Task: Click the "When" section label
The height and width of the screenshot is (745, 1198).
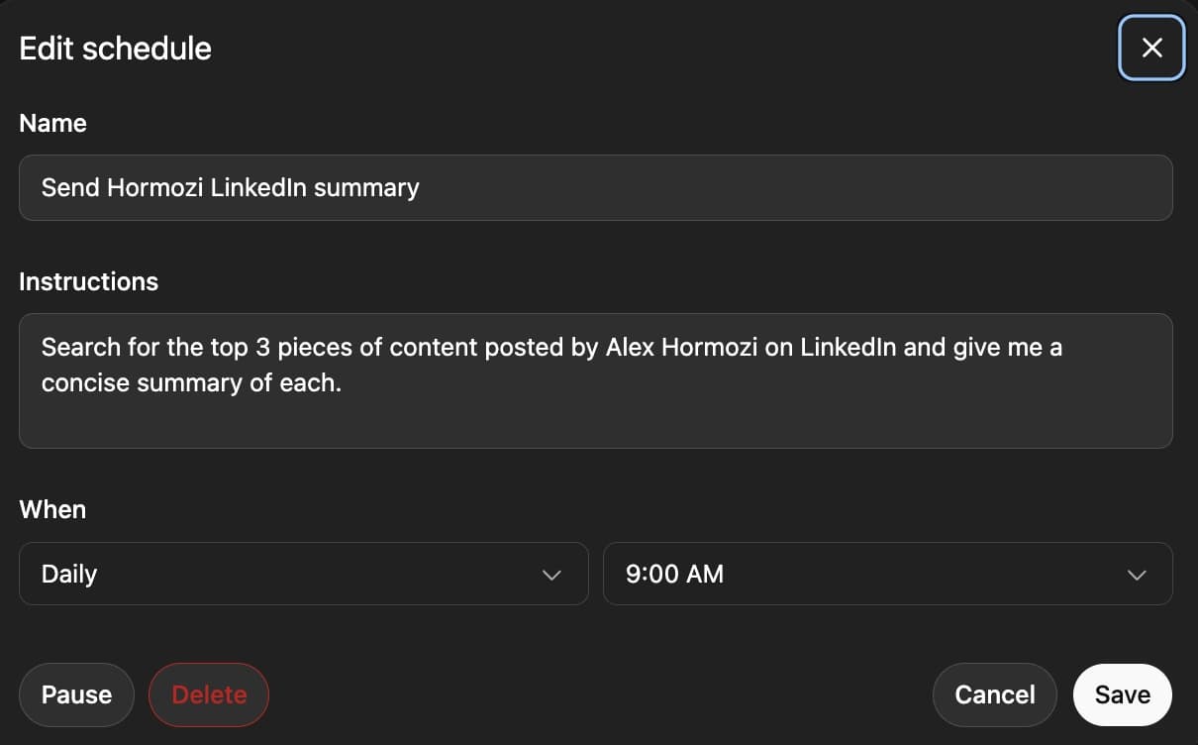Action: [x=52, y=510]
